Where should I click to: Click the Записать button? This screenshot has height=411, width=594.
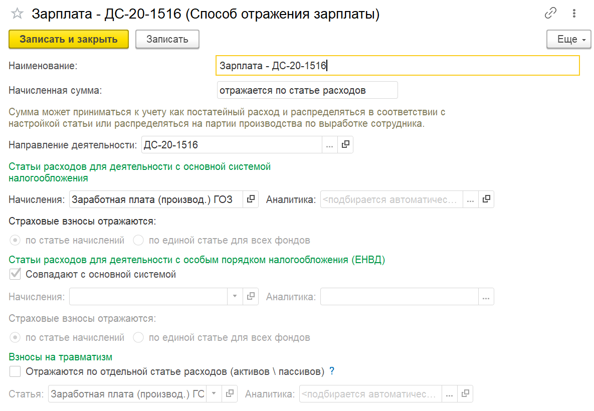tap(167, 40)
